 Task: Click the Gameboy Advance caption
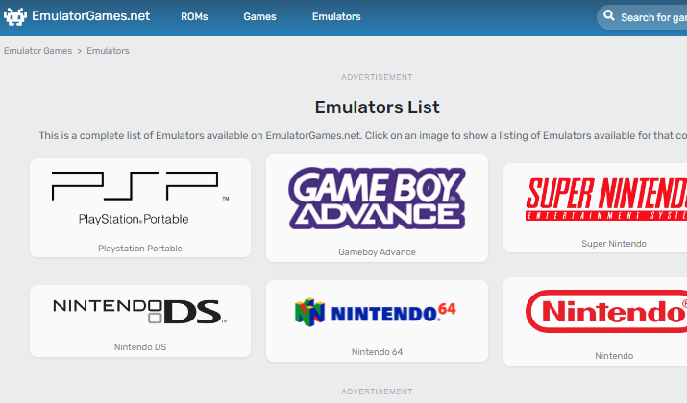tap(377, 252)
